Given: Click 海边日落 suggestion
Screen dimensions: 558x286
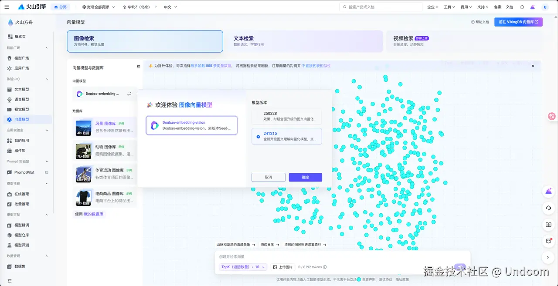Looking at the screenshot, I should pos(269,245).
